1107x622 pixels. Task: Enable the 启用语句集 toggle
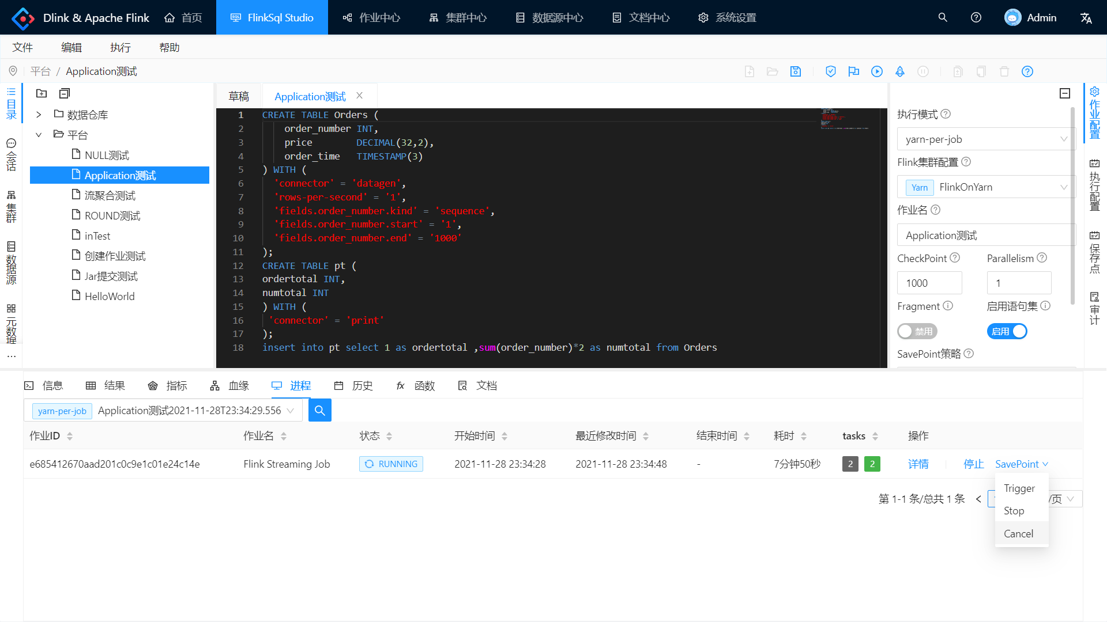tap(1007, 331)
